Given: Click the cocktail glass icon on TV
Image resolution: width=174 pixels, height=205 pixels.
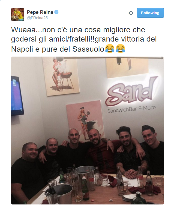Looking at the screenshot, I should pos(21,110).
